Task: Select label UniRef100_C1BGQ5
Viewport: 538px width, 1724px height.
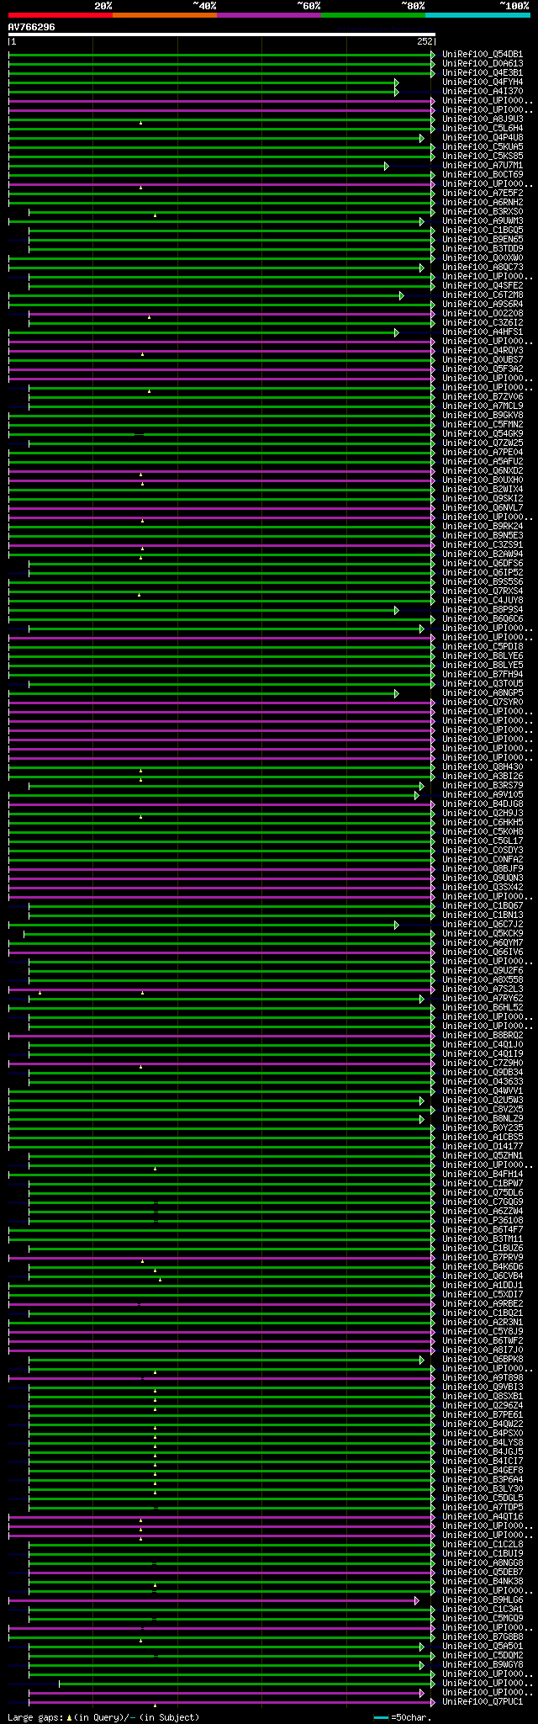Action: point(483,231)
